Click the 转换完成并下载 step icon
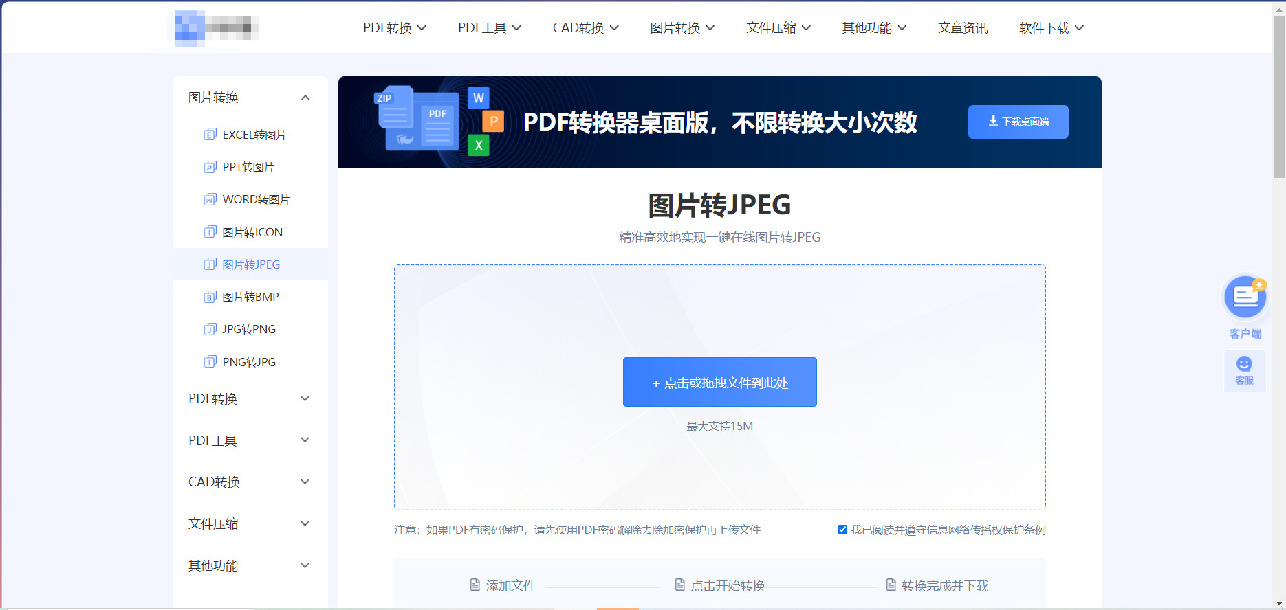The width and height of the screenshot is (1286, 610). coord(891,585)
